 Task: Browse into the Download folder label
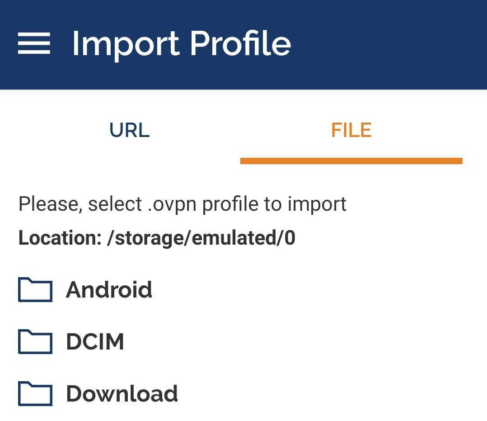(122, 393)
